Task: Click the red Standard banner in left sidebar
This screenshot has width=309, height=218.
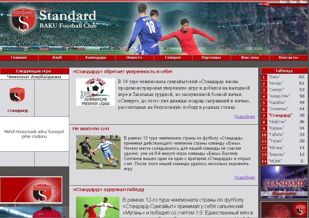Action: coord(31,190)
